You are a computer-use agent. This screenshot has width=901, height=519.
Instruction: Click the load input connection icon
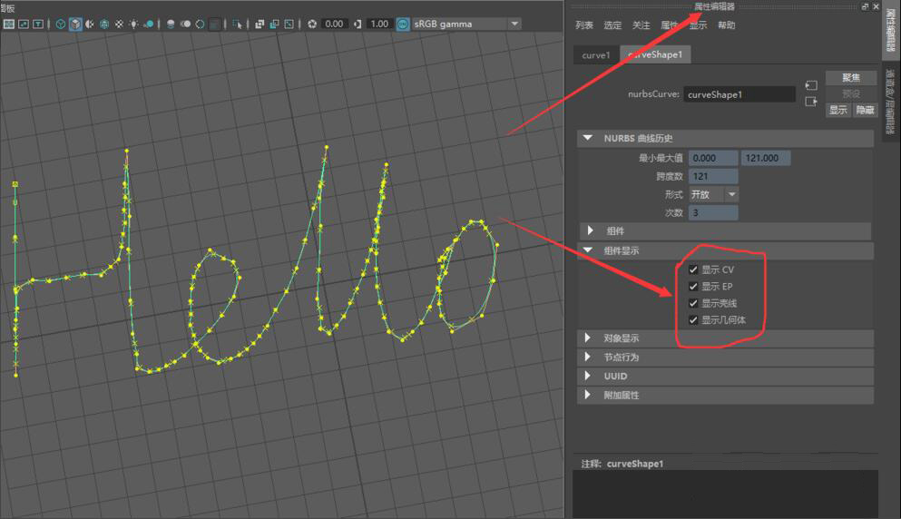810,85
